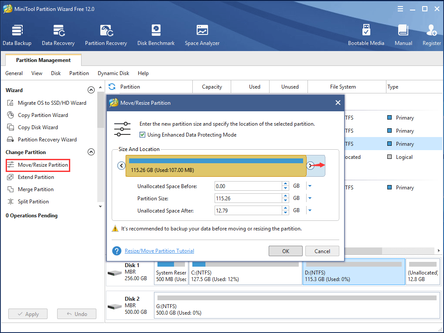Screen dimensions: 444x333
Task: Collapse the Wizard panel
Action: [91, 89]
